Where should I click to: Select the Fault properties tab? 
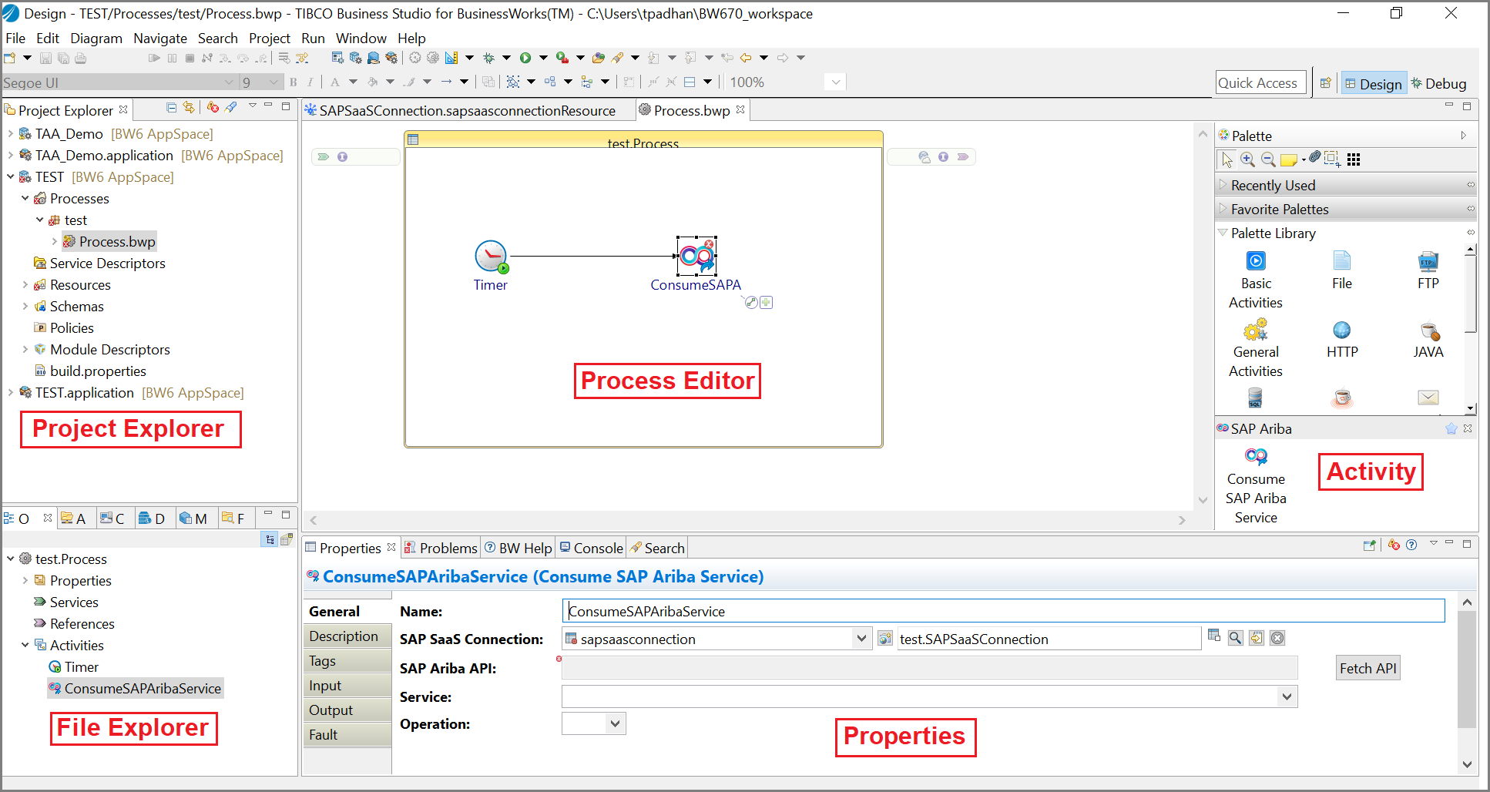tap(347, 734)
